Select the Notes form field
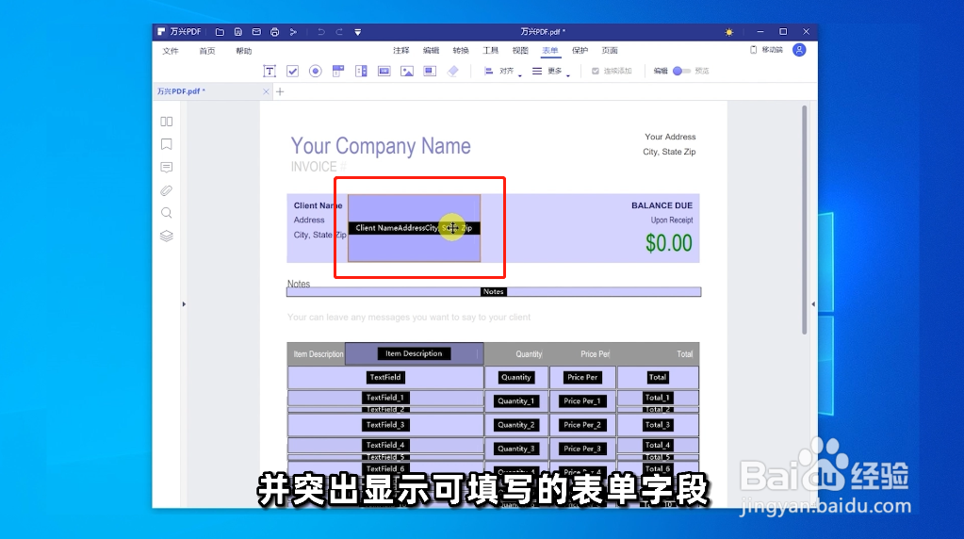This screenshot has width=964, height=539. pyautogui.click(x=494, y=292)
